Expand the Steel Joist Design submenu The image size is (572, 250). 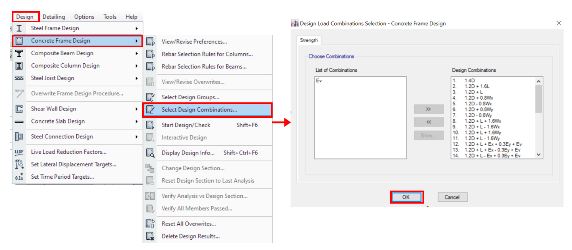(137, 78)
